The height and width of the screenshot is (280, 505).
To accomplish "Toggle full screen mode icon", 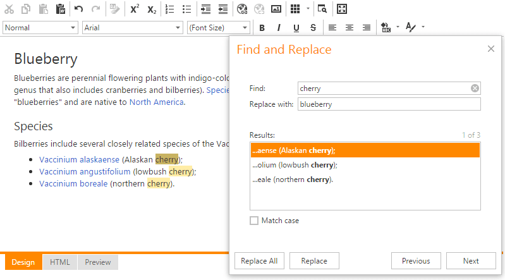I will (x=341, y=9).
